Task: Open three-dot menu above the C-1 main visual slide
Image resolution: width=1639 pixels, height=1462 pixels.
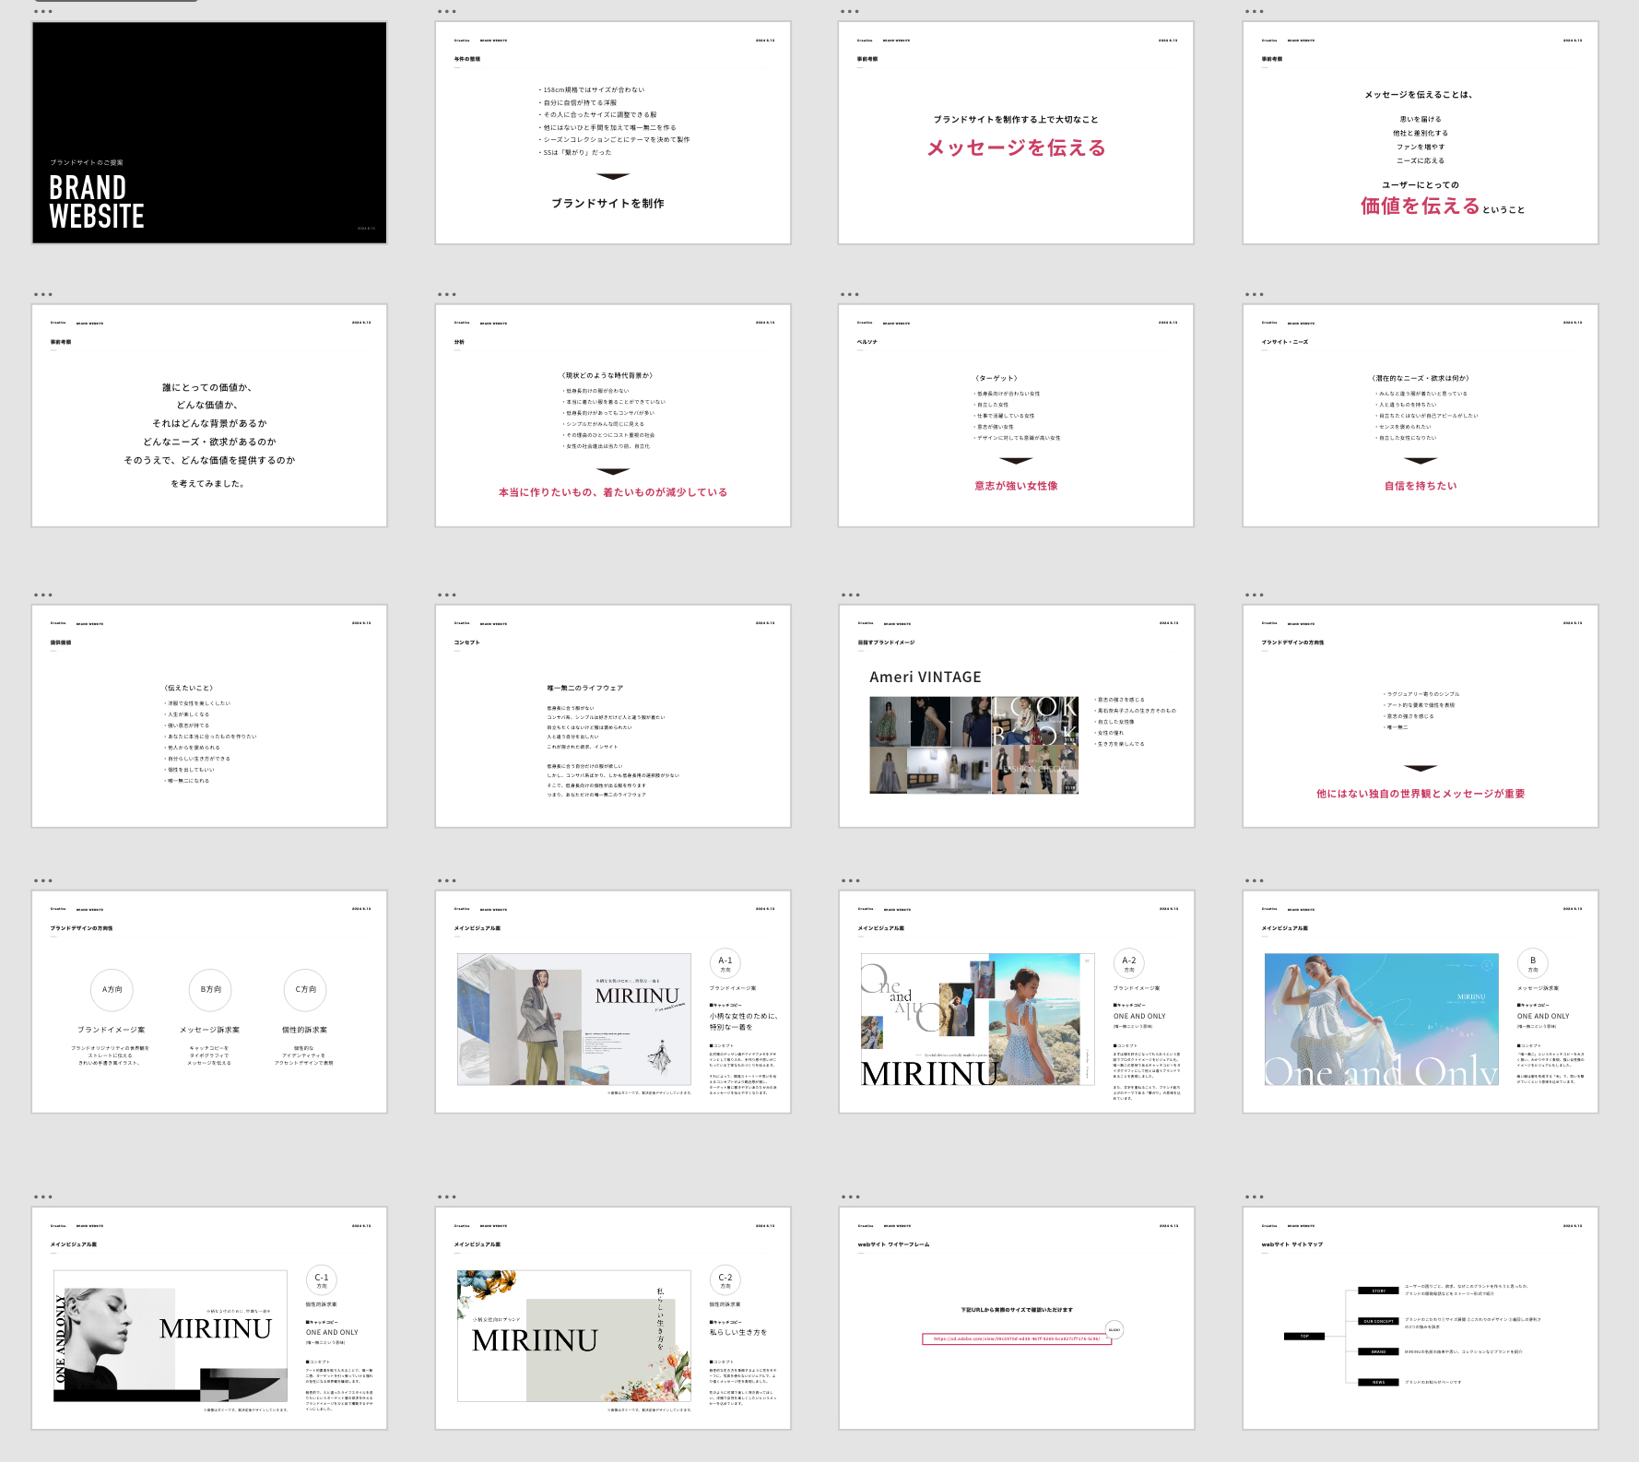Action: [x=43, y=1197]
